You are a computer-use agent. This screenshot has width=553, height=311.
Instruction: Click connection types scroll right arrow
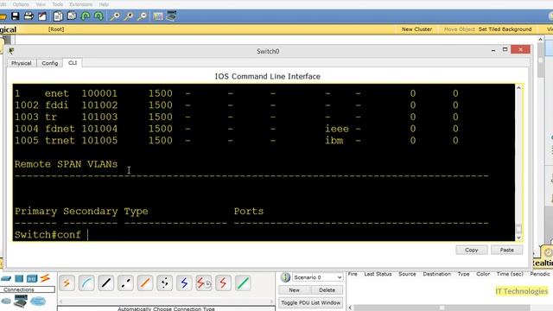click(272, 301)
